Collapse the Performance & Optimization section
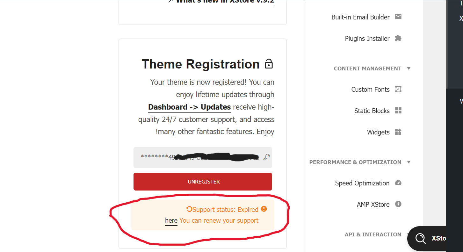463x252 pixels. pos(409,162)
